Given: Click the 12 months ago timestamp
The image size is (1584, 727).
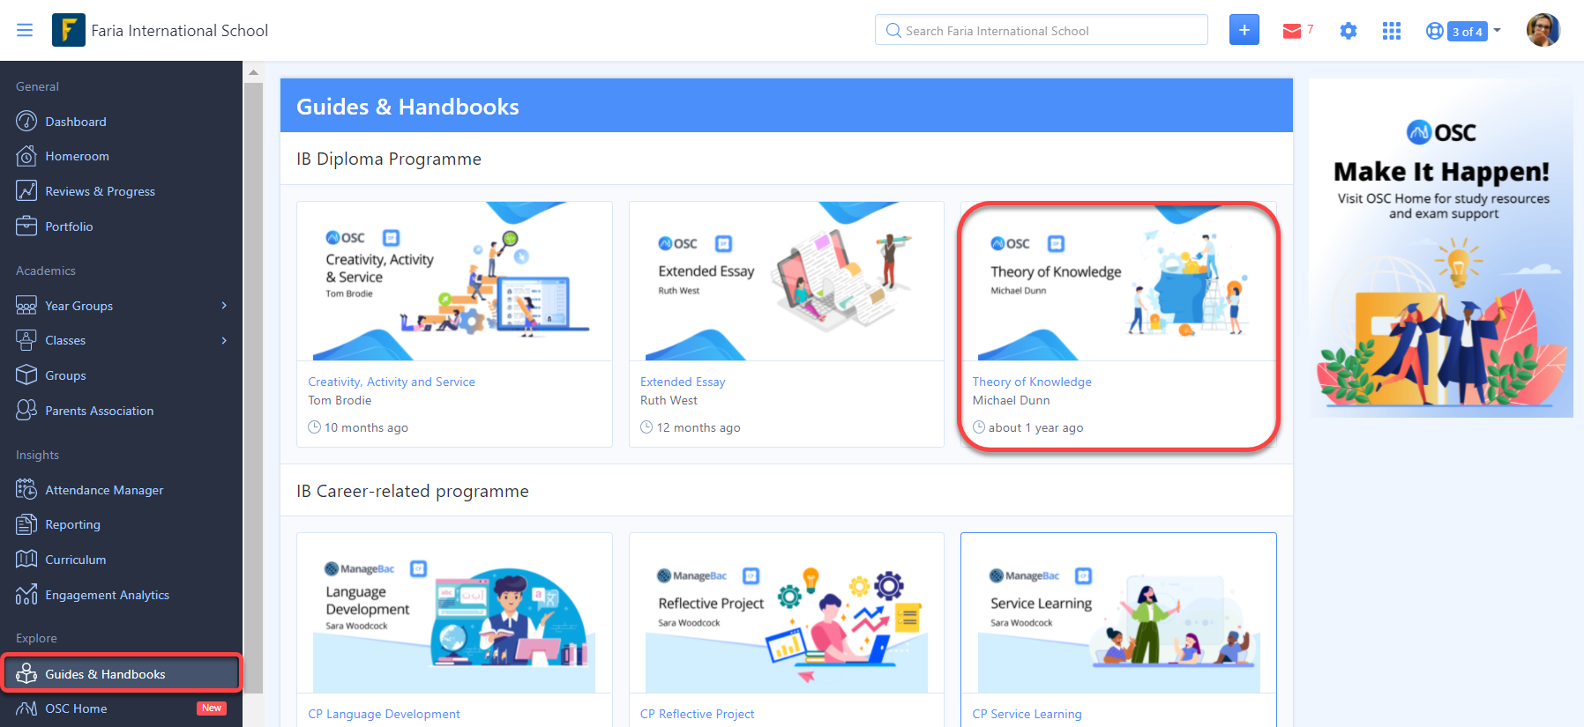Looking at the screenshot, I should (x=699, y=427).
